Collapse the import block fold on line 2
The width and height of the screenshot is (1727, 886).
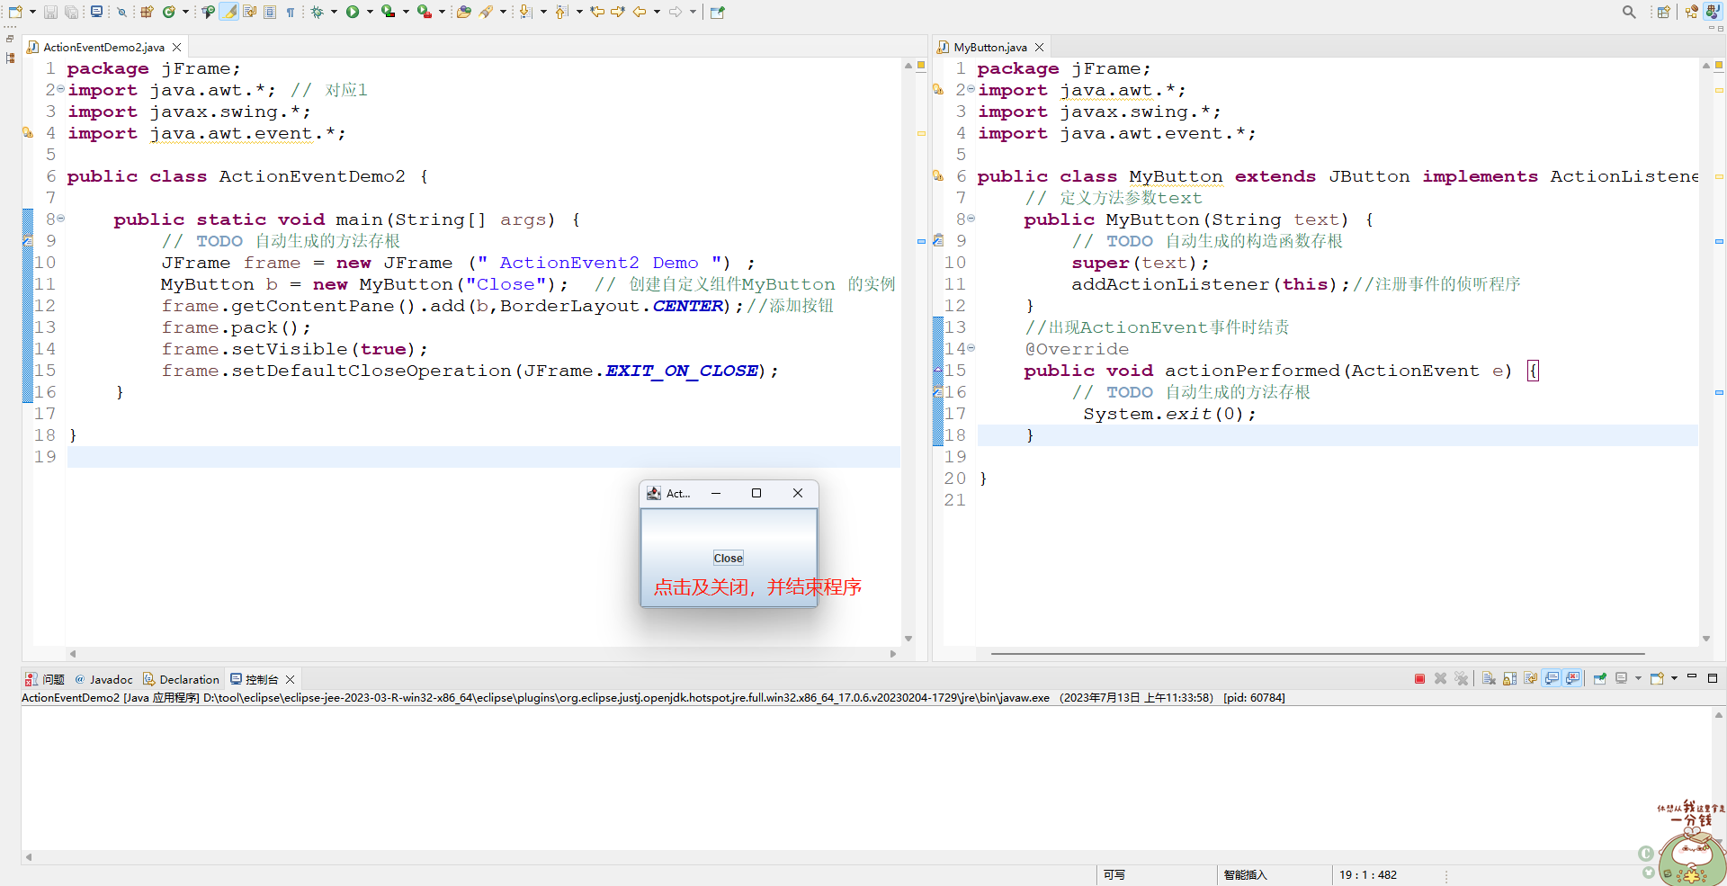59,90
